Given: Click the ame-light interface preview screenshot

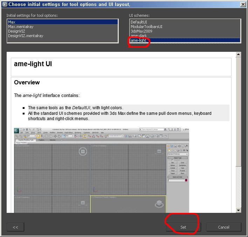Looking at the screenshot, I should coord(102,170).
